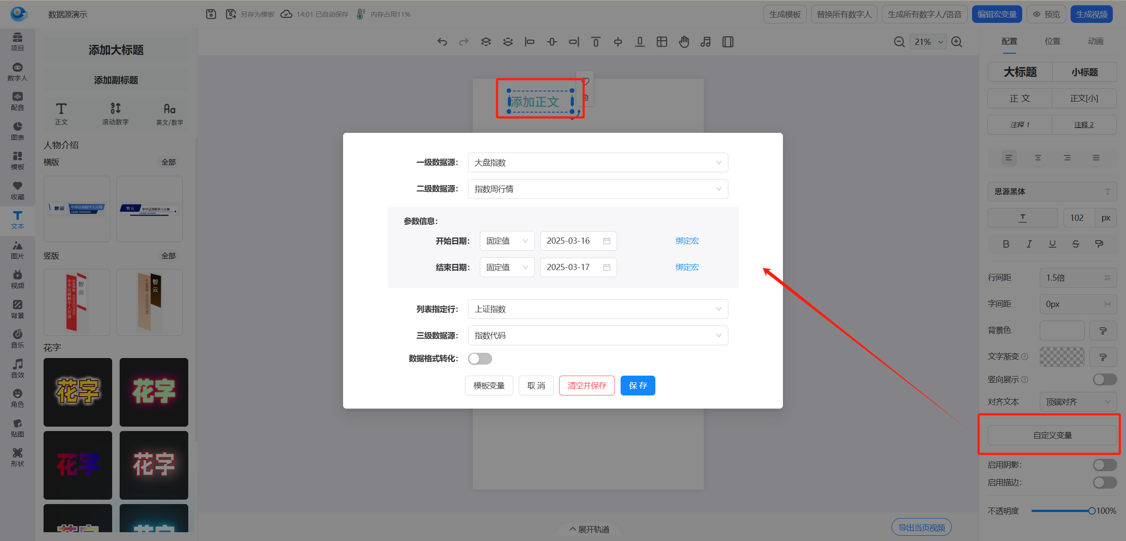This screenshot has width=1126, height=541.
Task: Expand the 一级数据源 dropdown
Action: [598, 163]
